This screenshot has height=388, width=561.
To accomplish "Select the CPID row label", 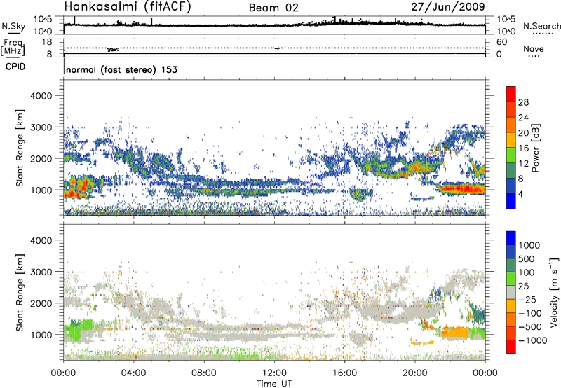I will [x=15, y=67].
